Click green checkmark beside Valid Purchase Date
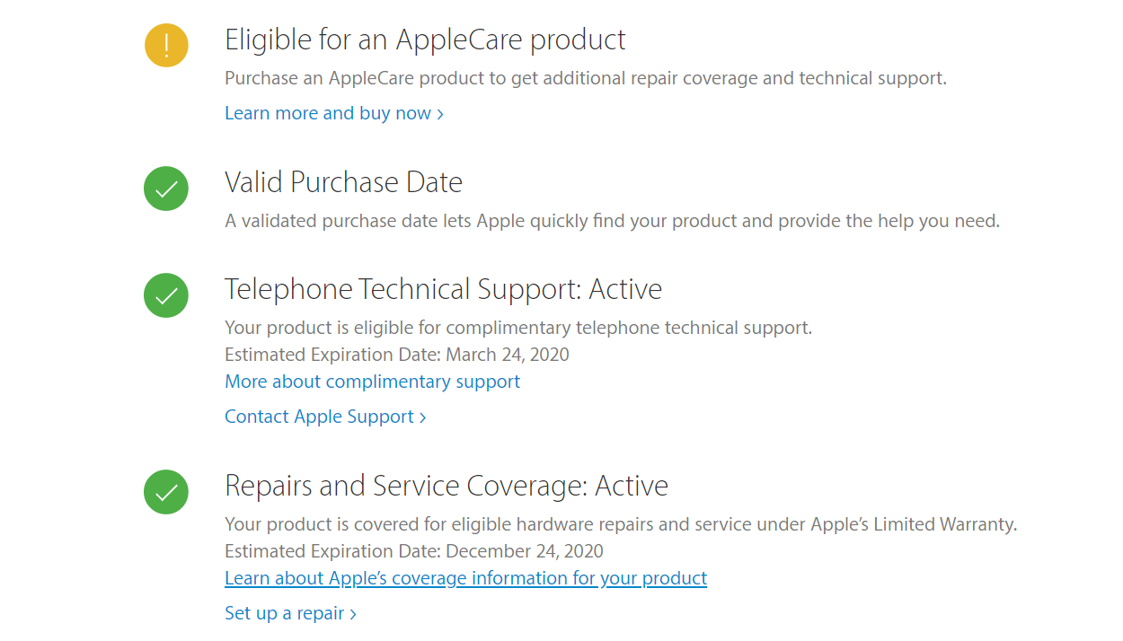 coord(166,189)
